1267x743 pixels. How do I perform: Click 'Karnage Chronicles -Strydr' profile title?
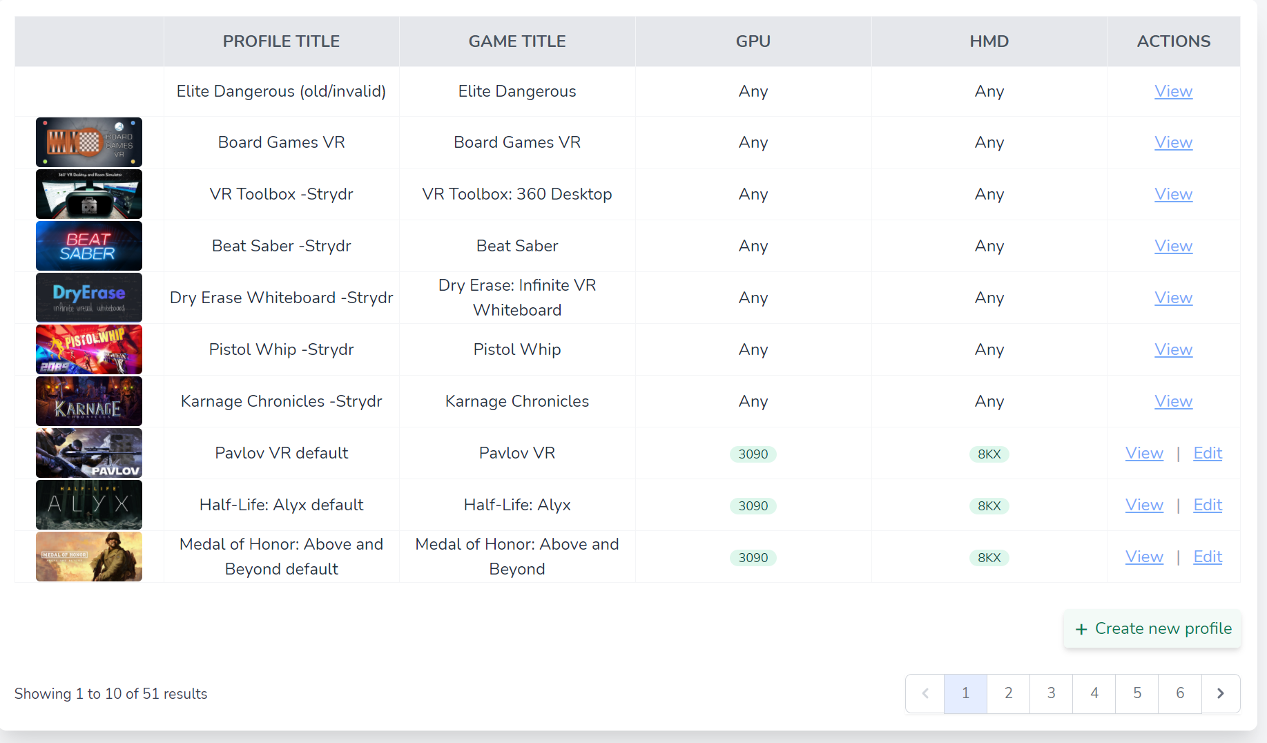(281, 401)
